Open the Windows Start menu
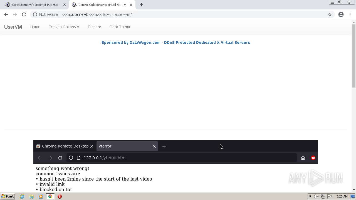Screen dimensions: 356x200 (8, 196)
